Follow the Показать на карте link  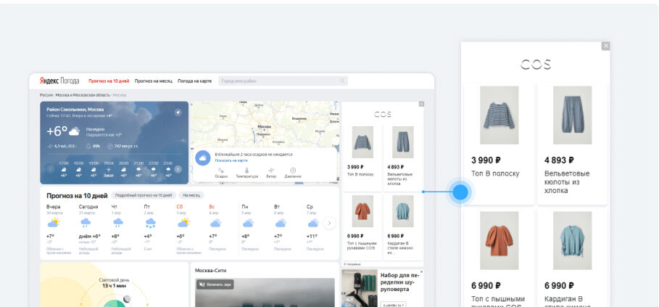pos(231,160)
